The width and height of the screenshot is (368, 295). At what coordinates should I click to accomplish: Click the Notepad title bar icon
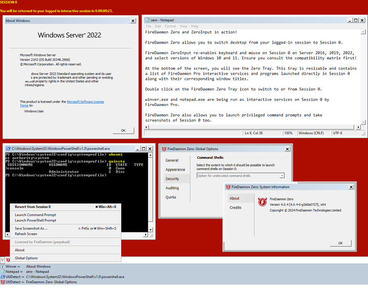coord(148,20)
